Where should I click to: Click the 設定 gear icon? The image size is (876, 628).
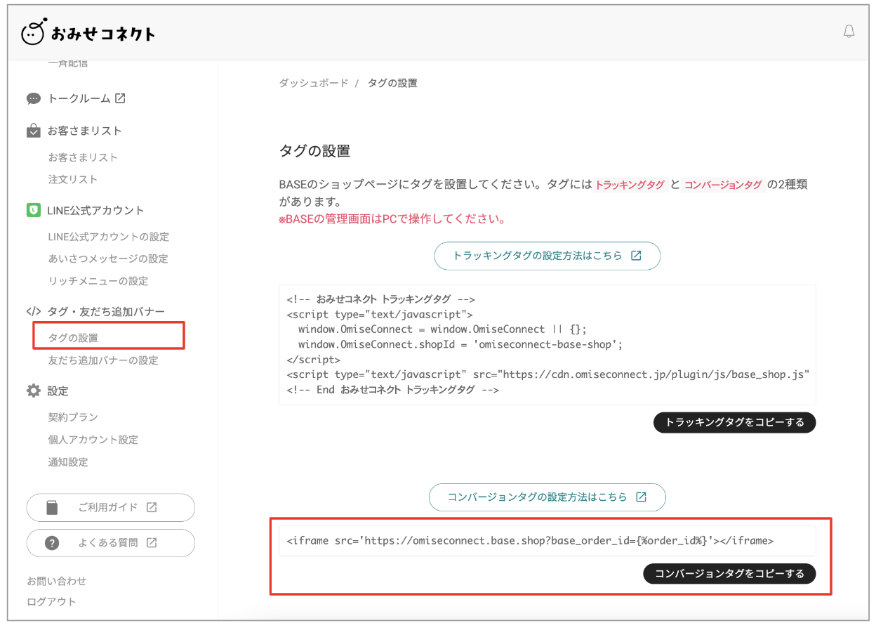(x=34, y=391)
